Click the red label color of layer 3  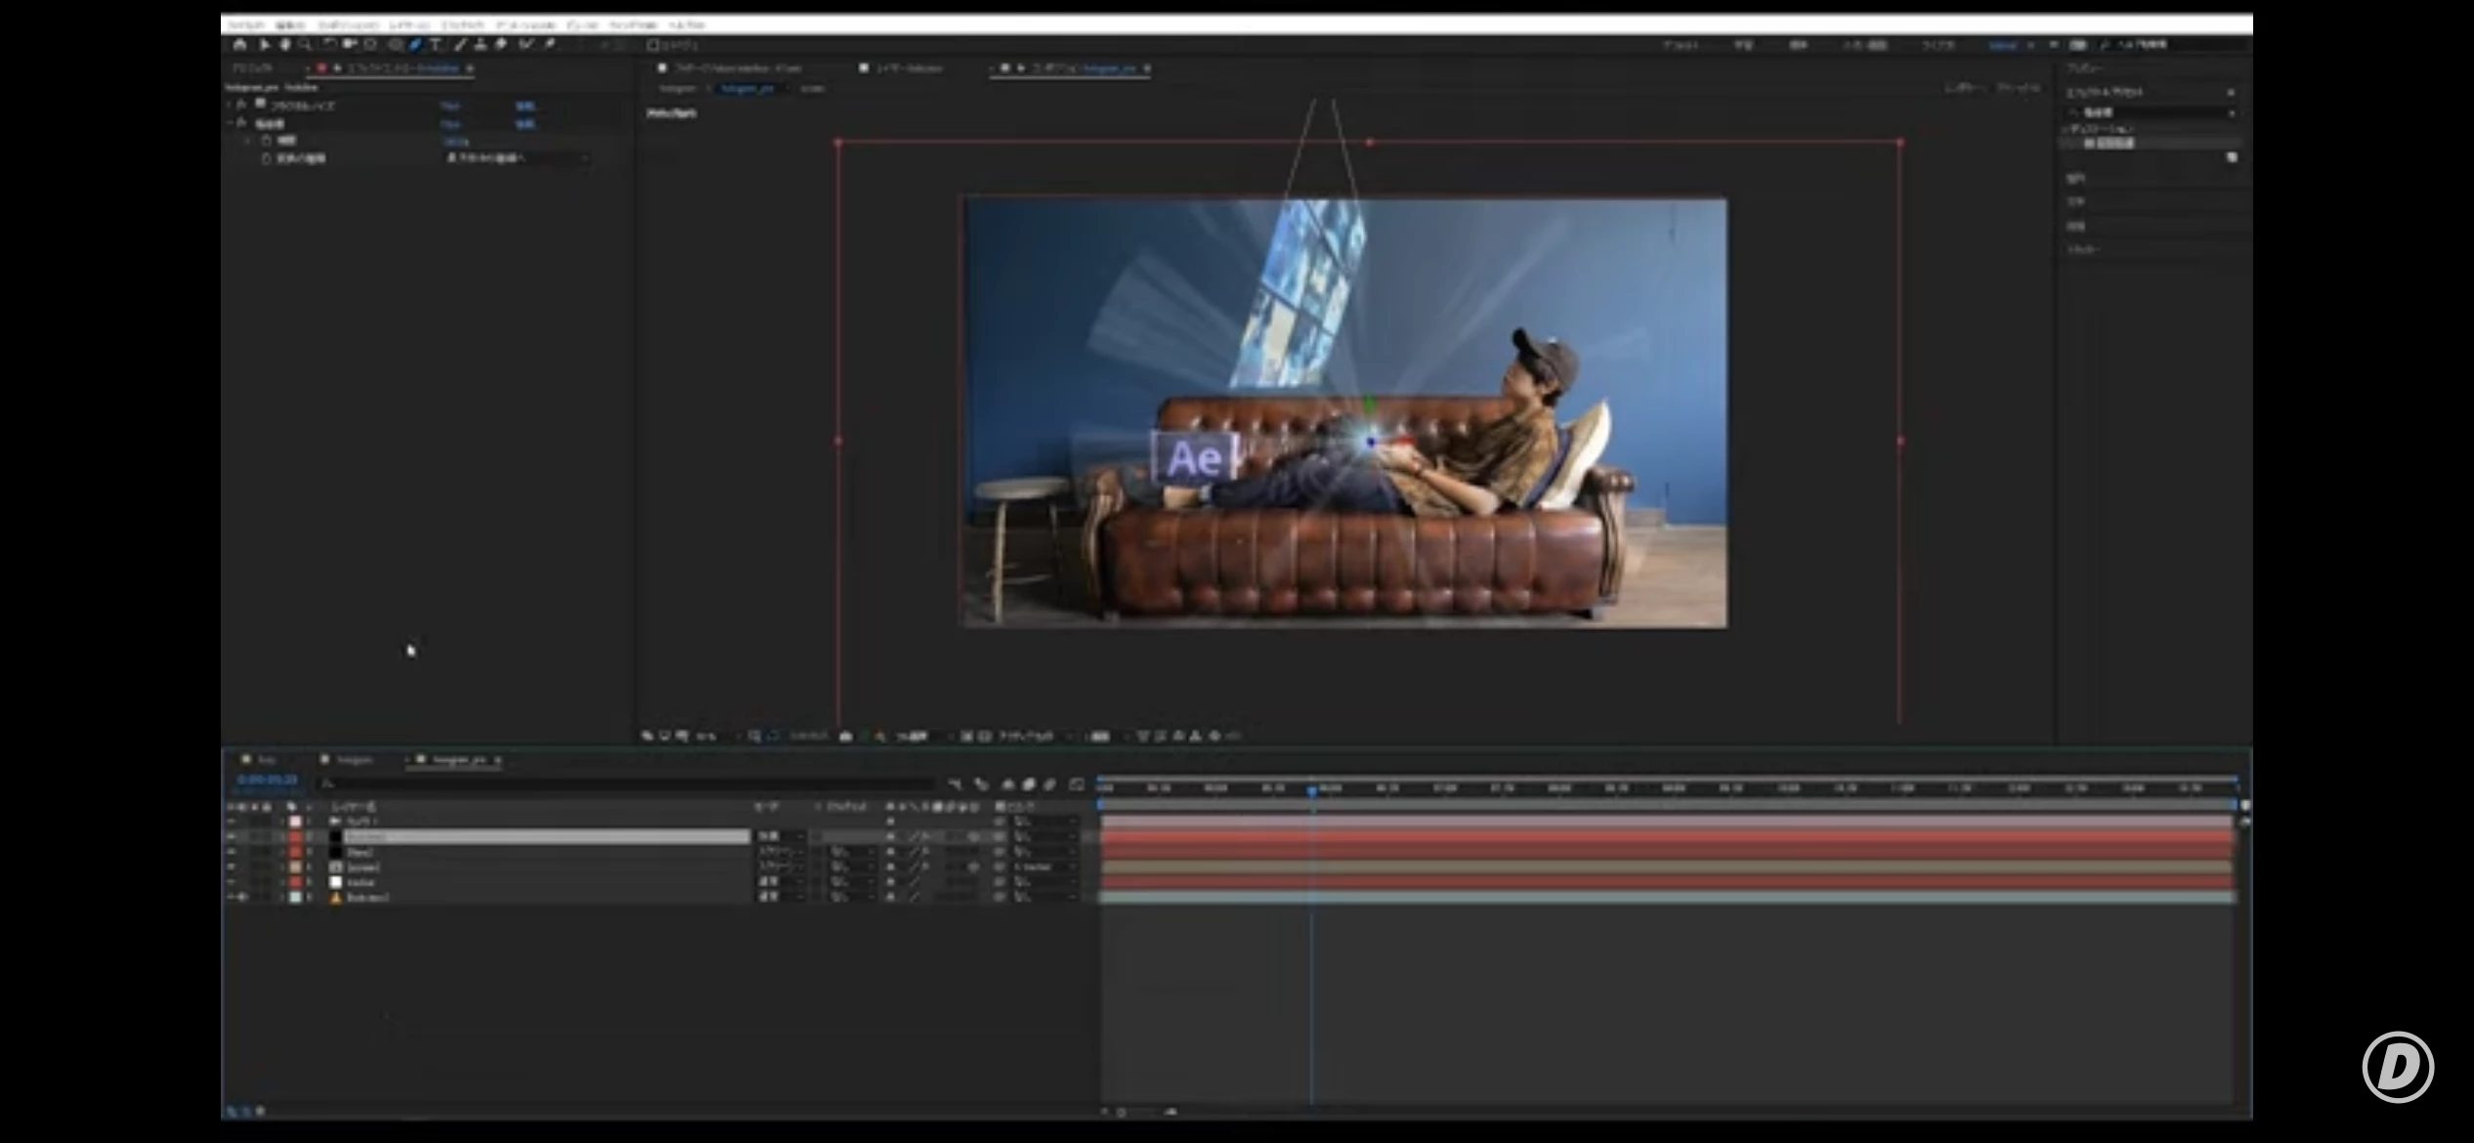click(x=295, y=852)
